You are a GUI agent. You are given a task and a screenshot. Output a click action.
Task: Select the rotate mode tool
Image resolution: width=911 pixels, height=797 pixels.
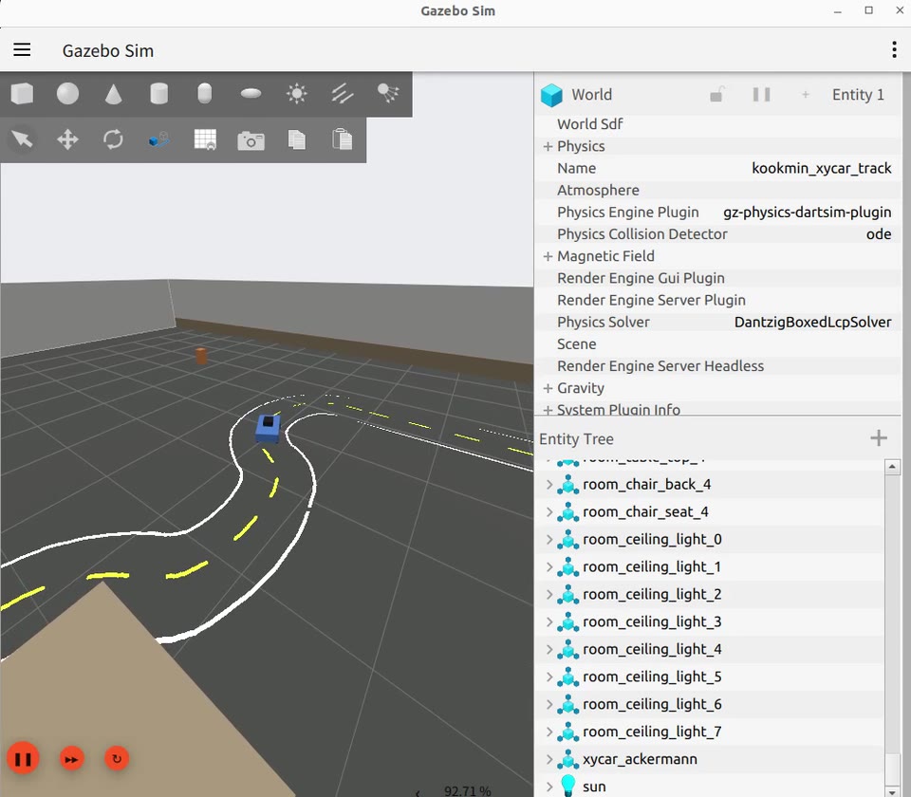(x=113, y=140)
